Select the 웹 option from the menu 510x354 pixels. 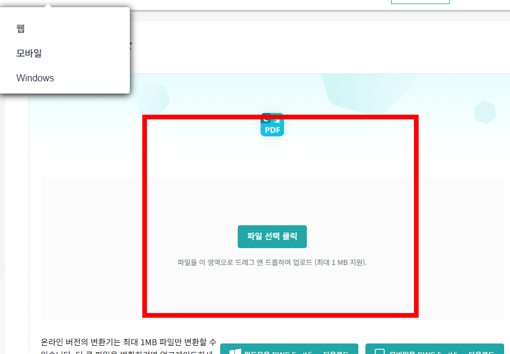21,28
